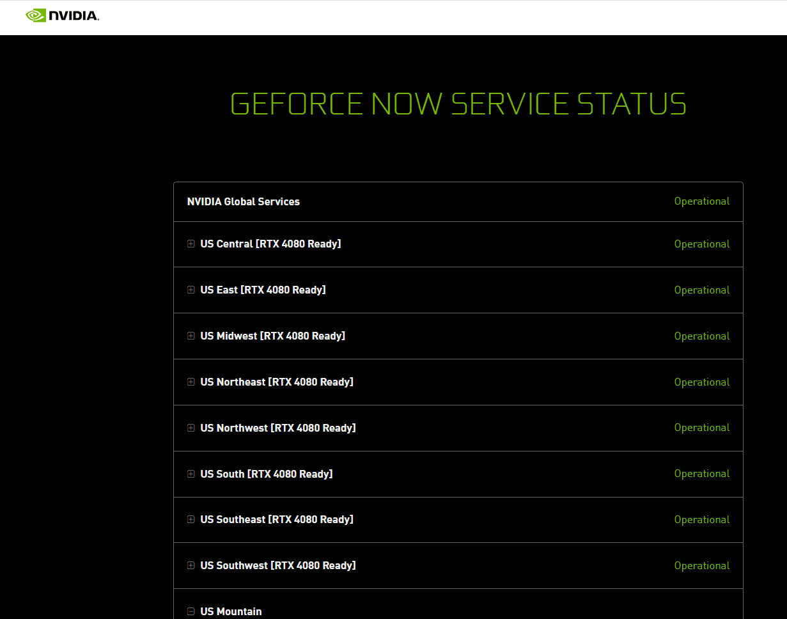
Task: Click the US East [RTX 4080 Ready] label
Action: (x=263, y=290)
